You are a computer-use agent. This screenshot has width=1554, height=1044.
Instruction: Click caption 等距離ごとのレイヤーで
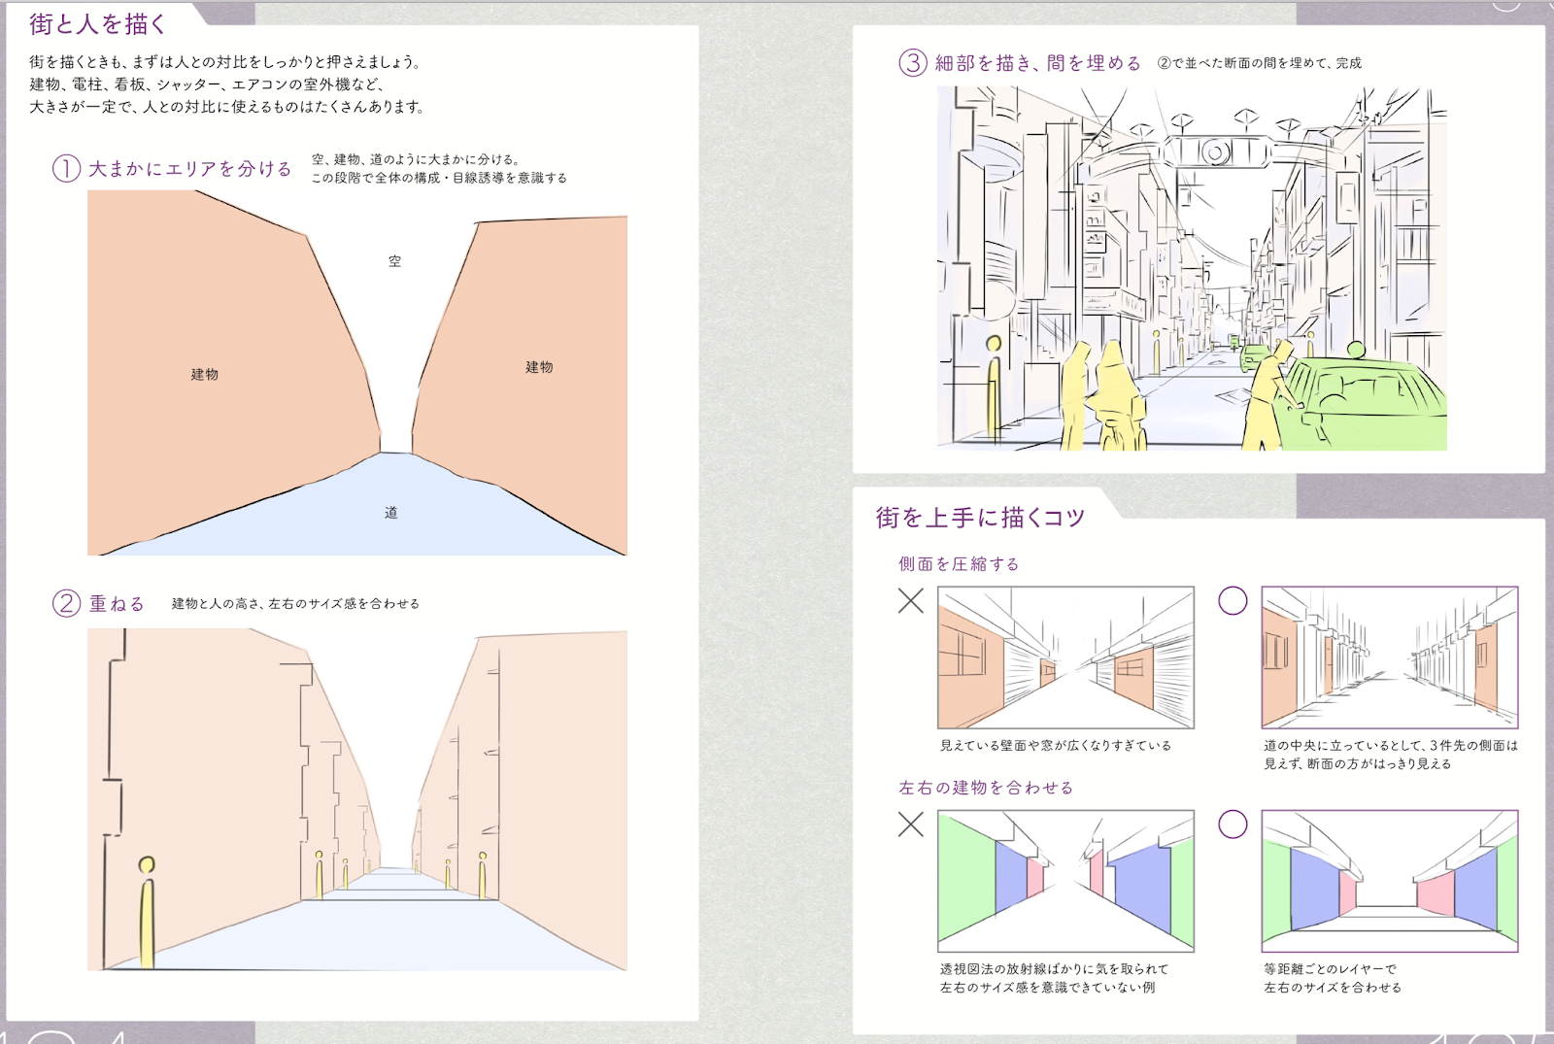click(x=1330, y=969)
